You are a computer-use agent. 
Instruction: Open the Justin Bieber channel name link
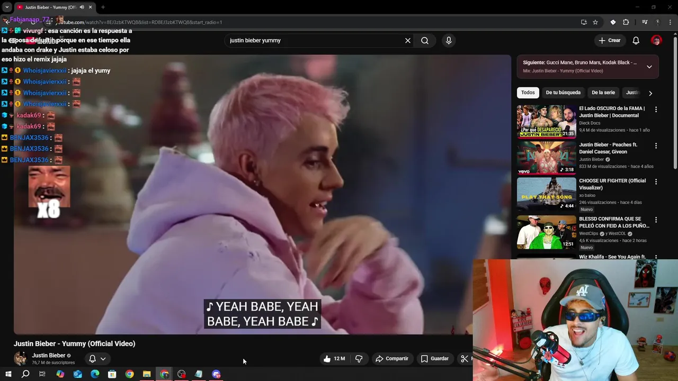[48, 356]
